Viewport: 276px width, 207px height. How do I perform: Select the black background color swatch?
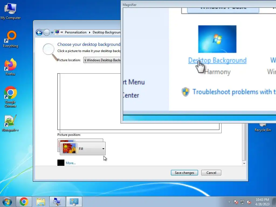[x=61, y=163]
